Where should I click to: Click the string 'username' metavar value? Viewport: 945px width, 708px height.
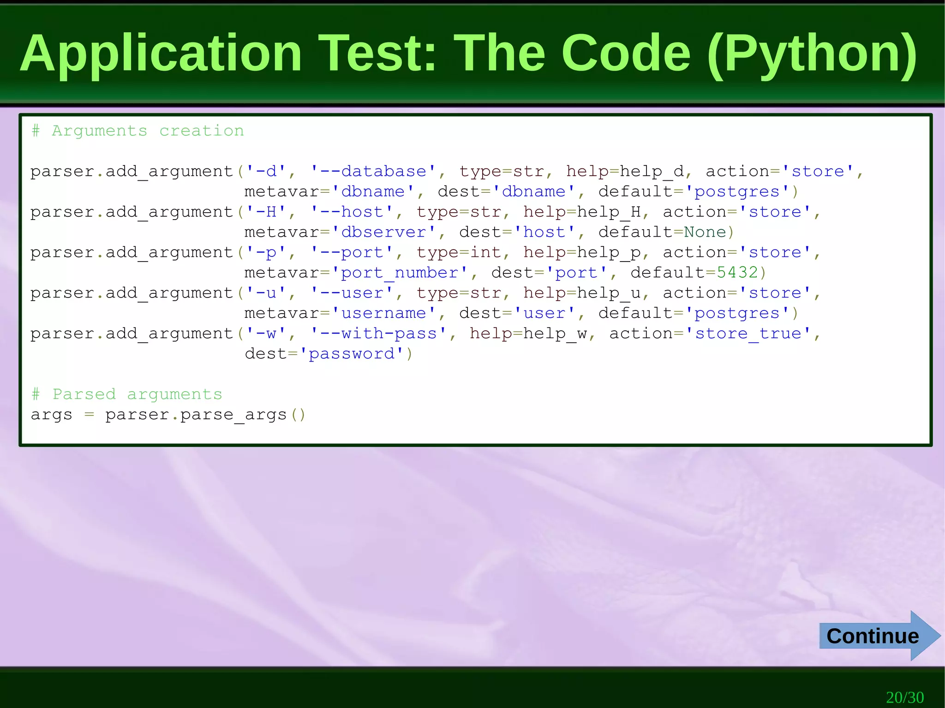tap(383, 313)
